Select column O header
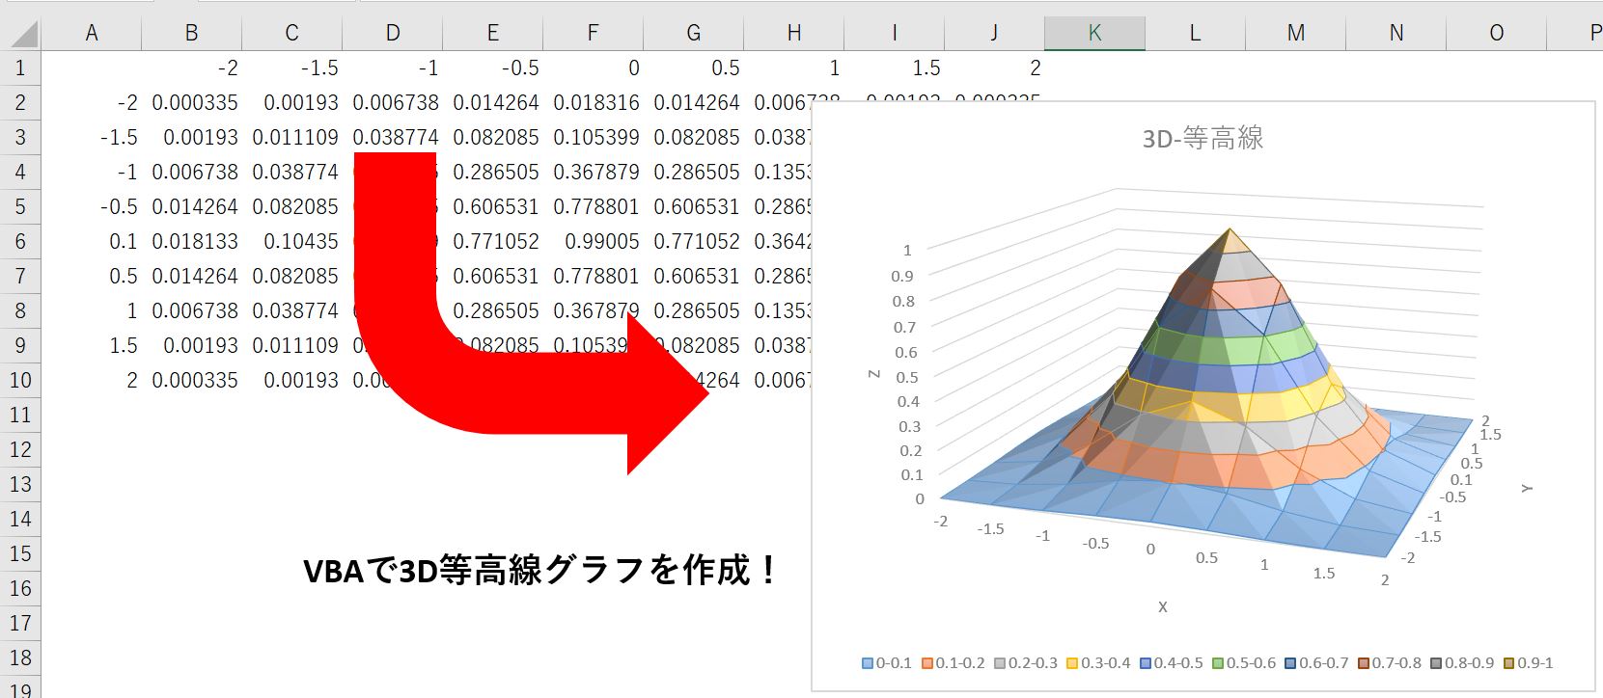Screen dimensions: 1603x698 point(1497,34)
